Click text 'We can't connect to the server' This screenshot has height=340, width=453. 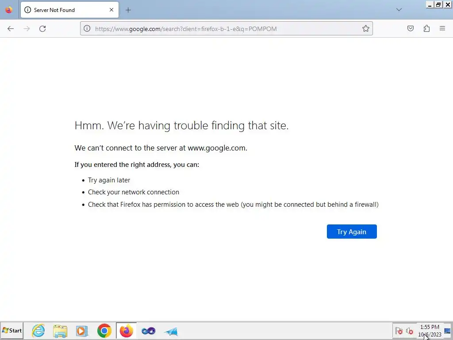[x=161, y=148]
